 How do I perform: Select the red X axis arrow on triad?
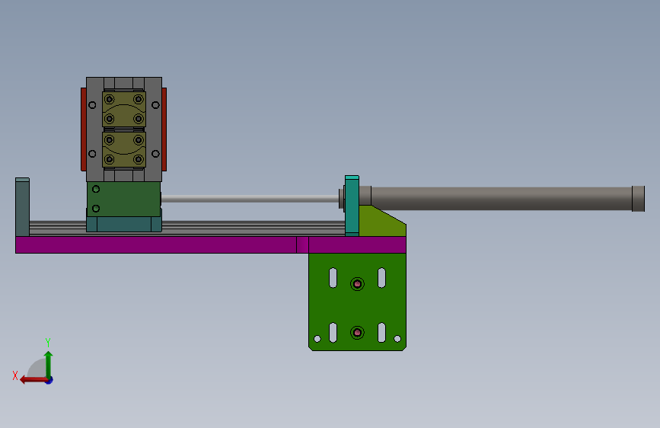click(33, 380)
